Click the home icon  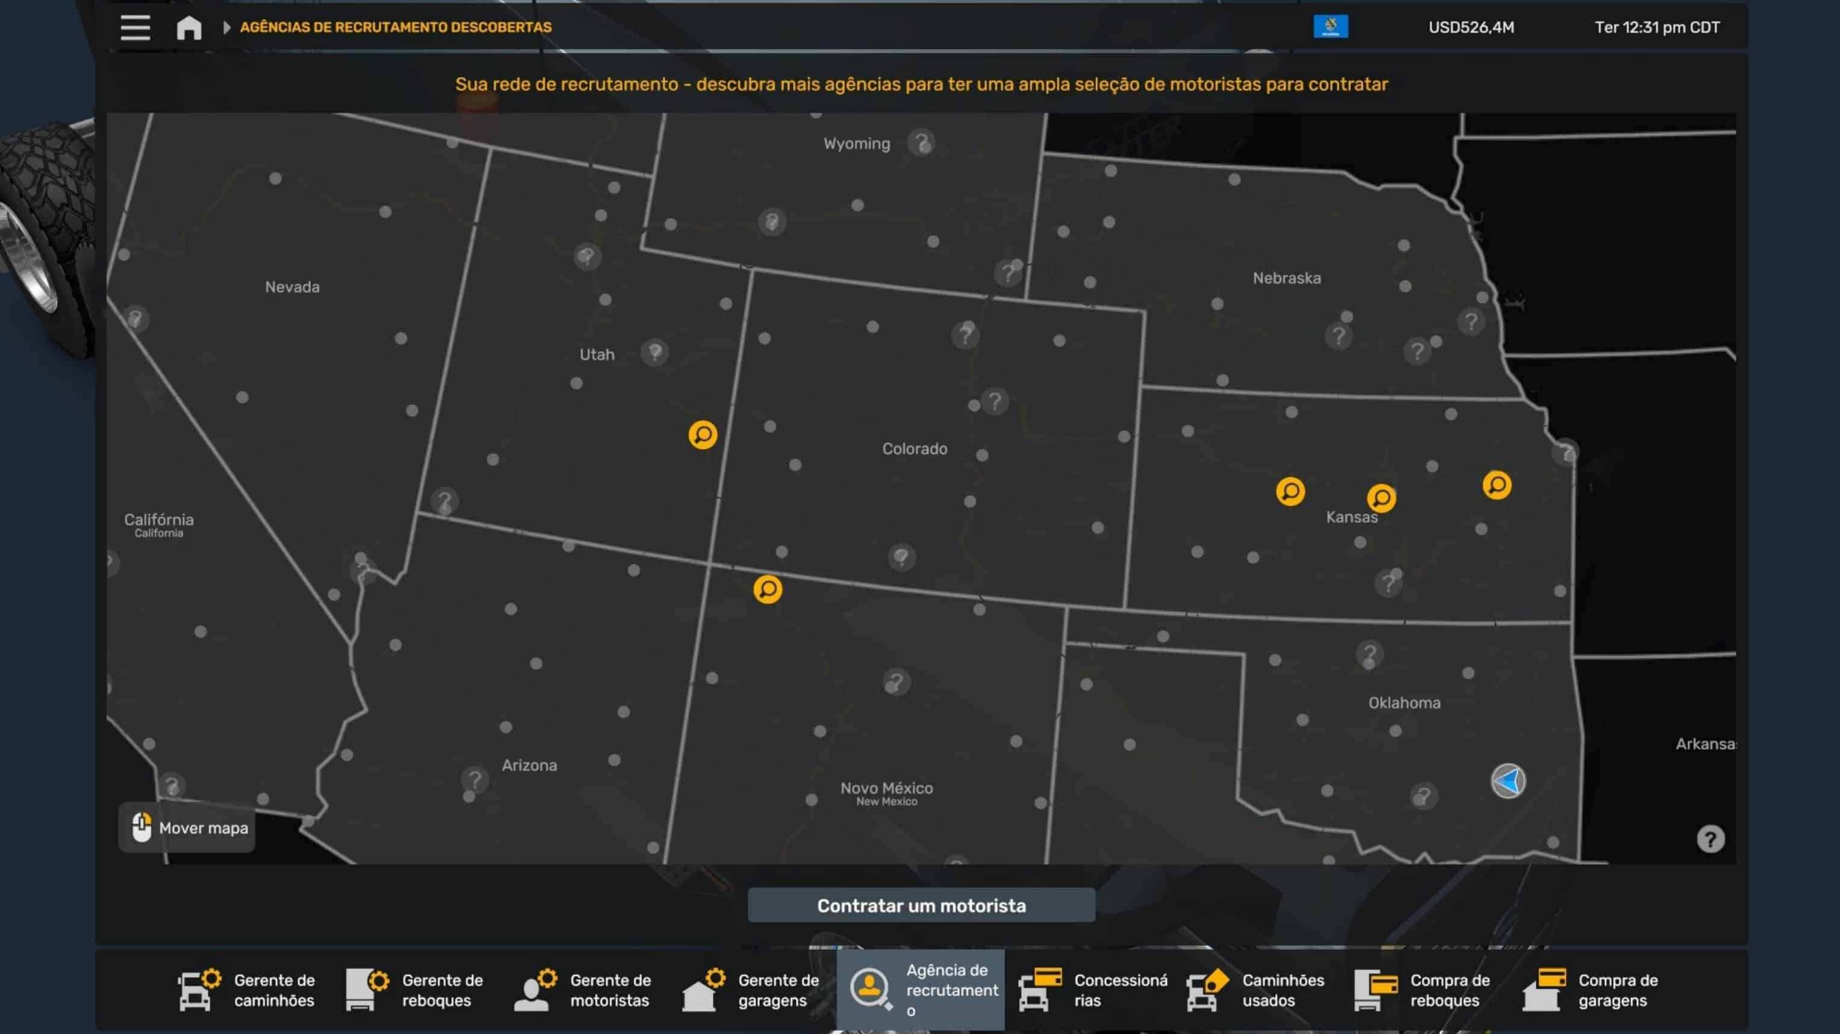click(x=189, y=27)
